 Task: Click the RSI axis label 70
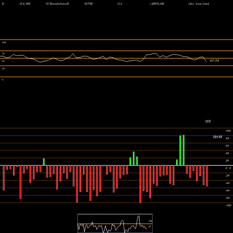tap(3, 54)
